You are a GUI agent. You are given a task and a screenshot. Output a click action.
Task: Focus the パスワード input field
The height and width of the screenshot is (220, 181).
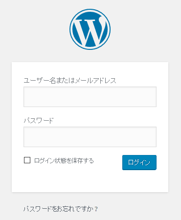(x=90, y=137)
